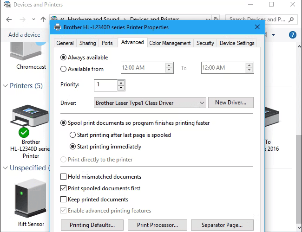This screenshot has width=302, height=232.
Task: Click the search magnifier icon
Action: (291, 19)
